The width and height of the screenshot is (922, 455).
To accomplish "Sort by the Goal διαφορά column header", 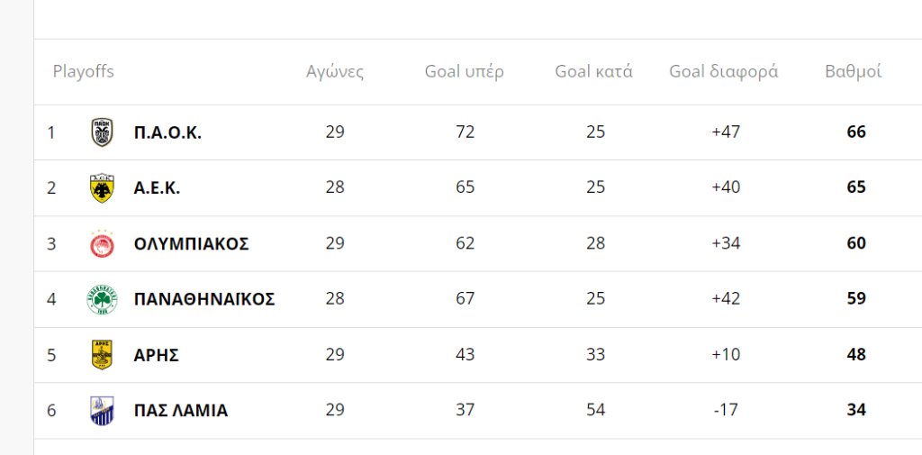I will [724, 72].
